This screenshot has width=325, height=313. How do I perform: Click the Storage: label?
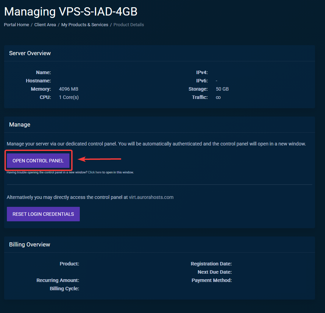(198, 89)
